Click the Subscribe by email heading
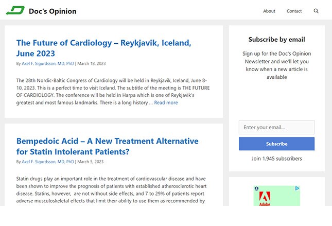This screenshot has width=332, height=226. 276,40
